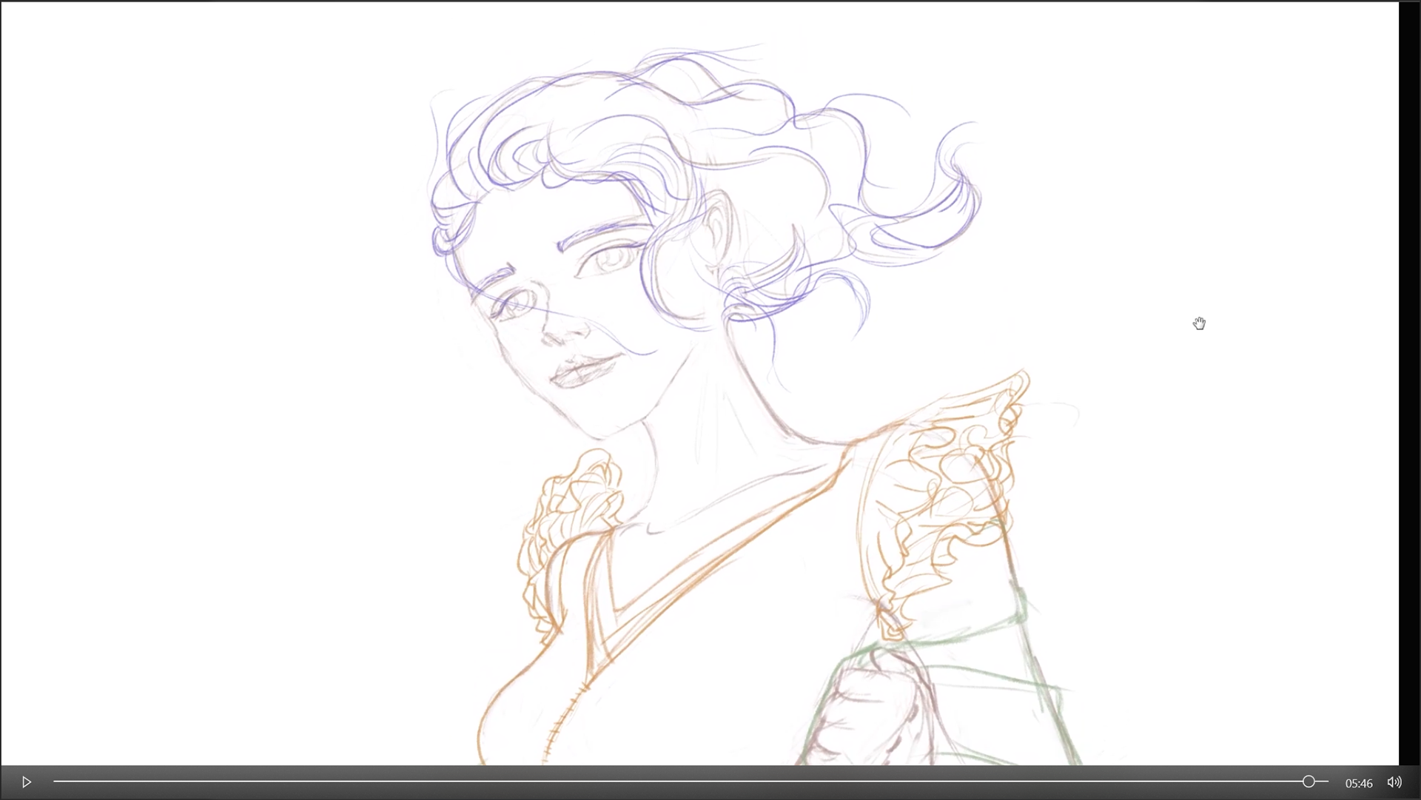Click the black bar beside the video

1409,370
